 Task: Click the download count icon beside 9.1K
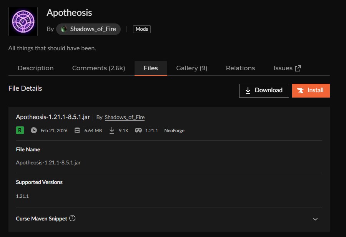[x=112, y=131]
